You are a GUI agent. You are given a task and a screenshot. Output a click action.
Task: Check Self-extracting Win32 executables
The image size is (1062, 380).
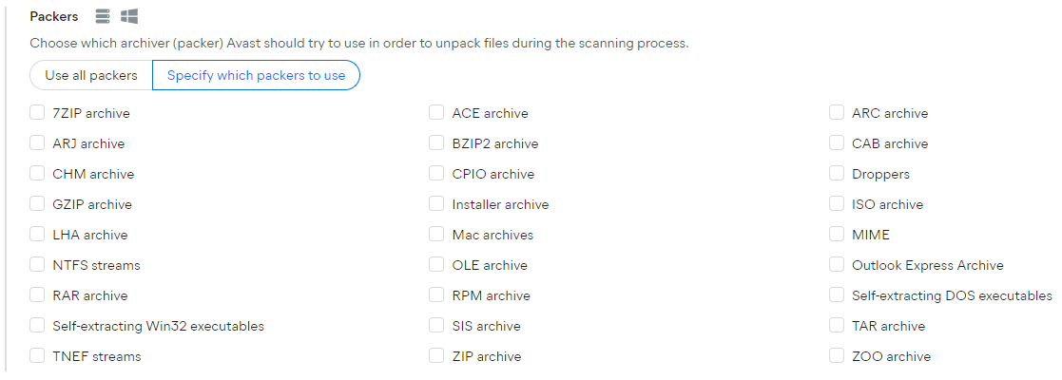tap(36, 325)
